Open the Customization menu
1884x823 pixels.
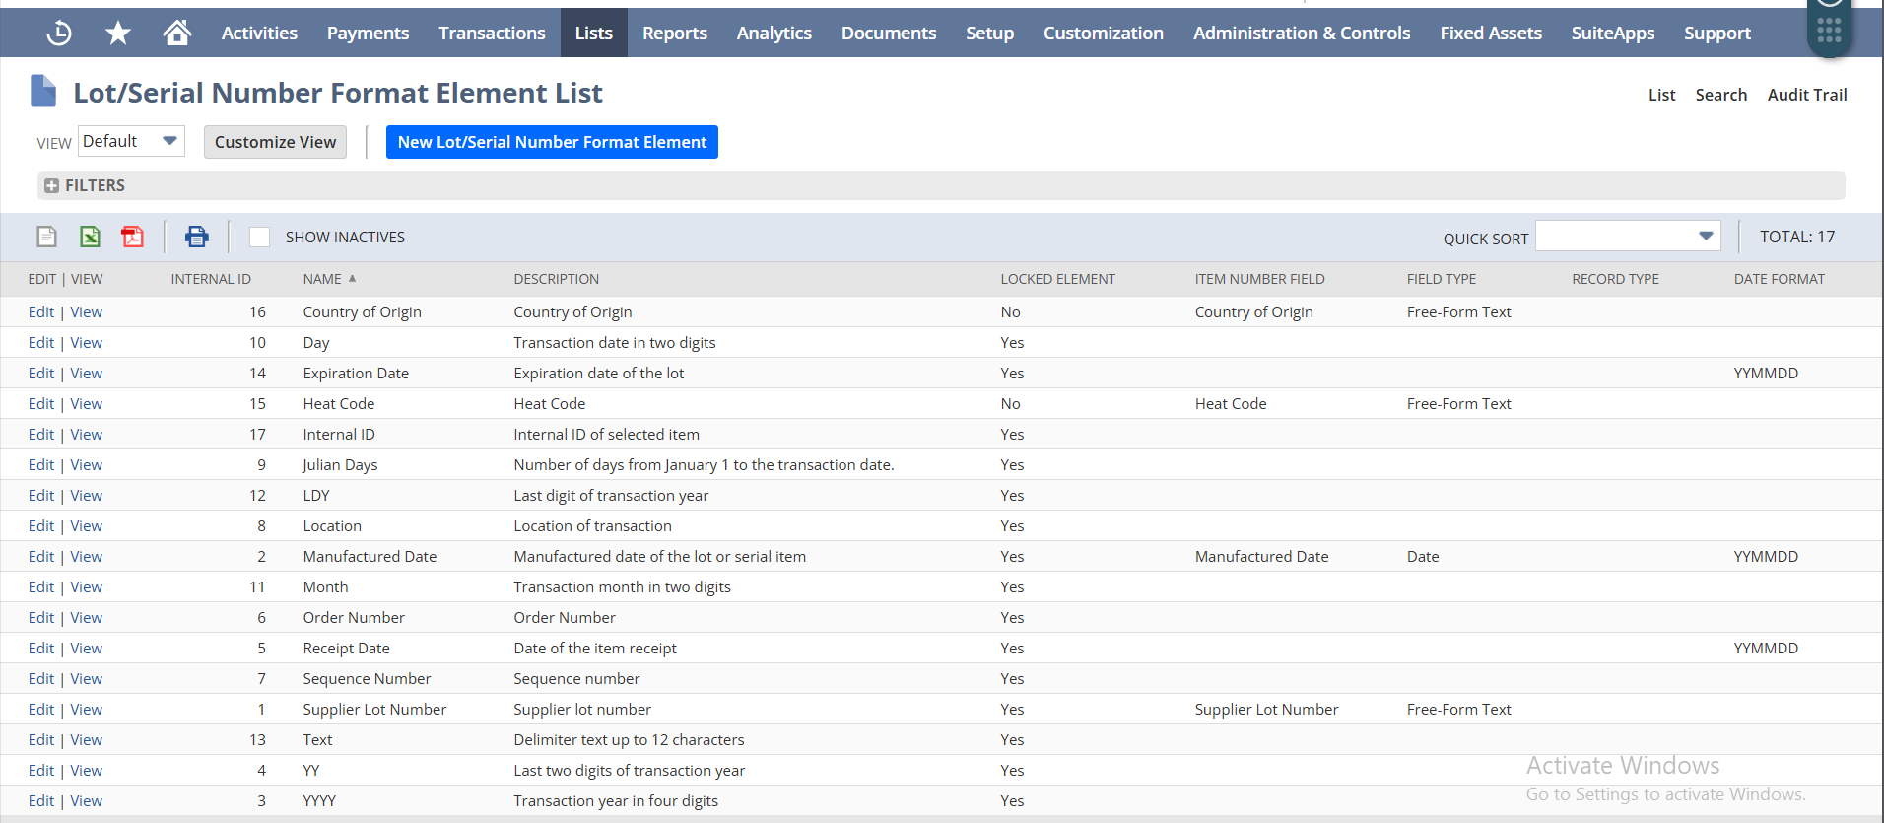point(1103,34)
